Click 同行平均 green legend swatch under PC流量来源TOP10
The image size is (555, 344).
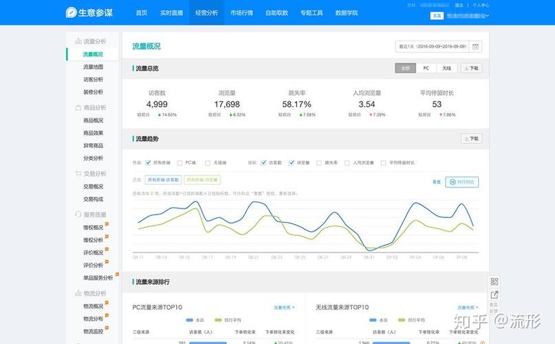pos(218,320)
